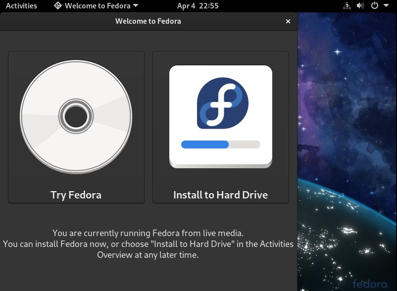Click text "Overview at any later time."
Image resolution: width=397 pixels, height=291 pixels.
(x=148, y=255)
